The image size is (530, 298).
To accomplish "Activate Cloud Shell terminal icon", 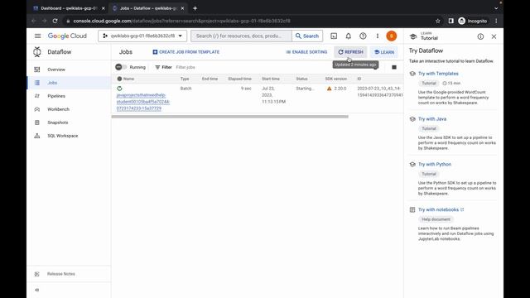I will [334, 36].
